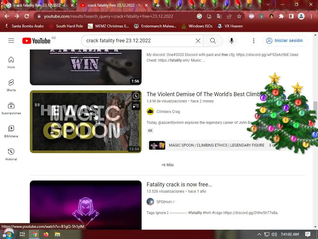Click the address bar URL

pyautogui.click(x=108, y=16)
